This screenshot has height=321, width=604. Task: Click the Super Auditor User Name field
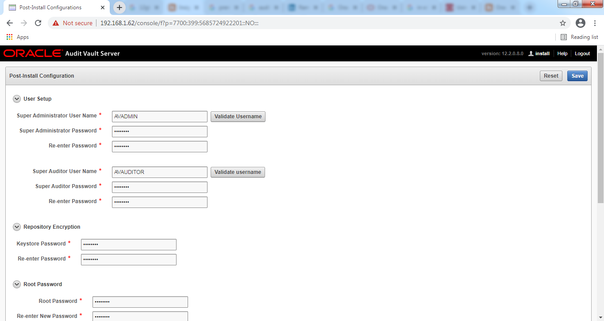pos(159,172)
